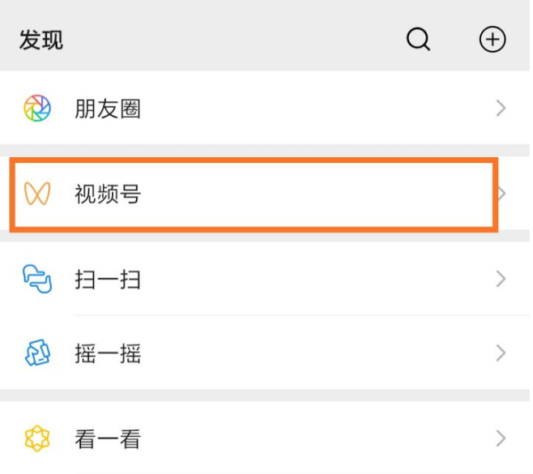Image resolution: width=533 pixels, height=474 pixels.
Task: Tap the search magnifier icon
Action: pyautogui.click(x=418, y=40)
